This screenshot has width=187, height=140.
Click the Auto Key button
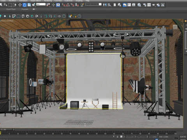(x=183, y=136)
